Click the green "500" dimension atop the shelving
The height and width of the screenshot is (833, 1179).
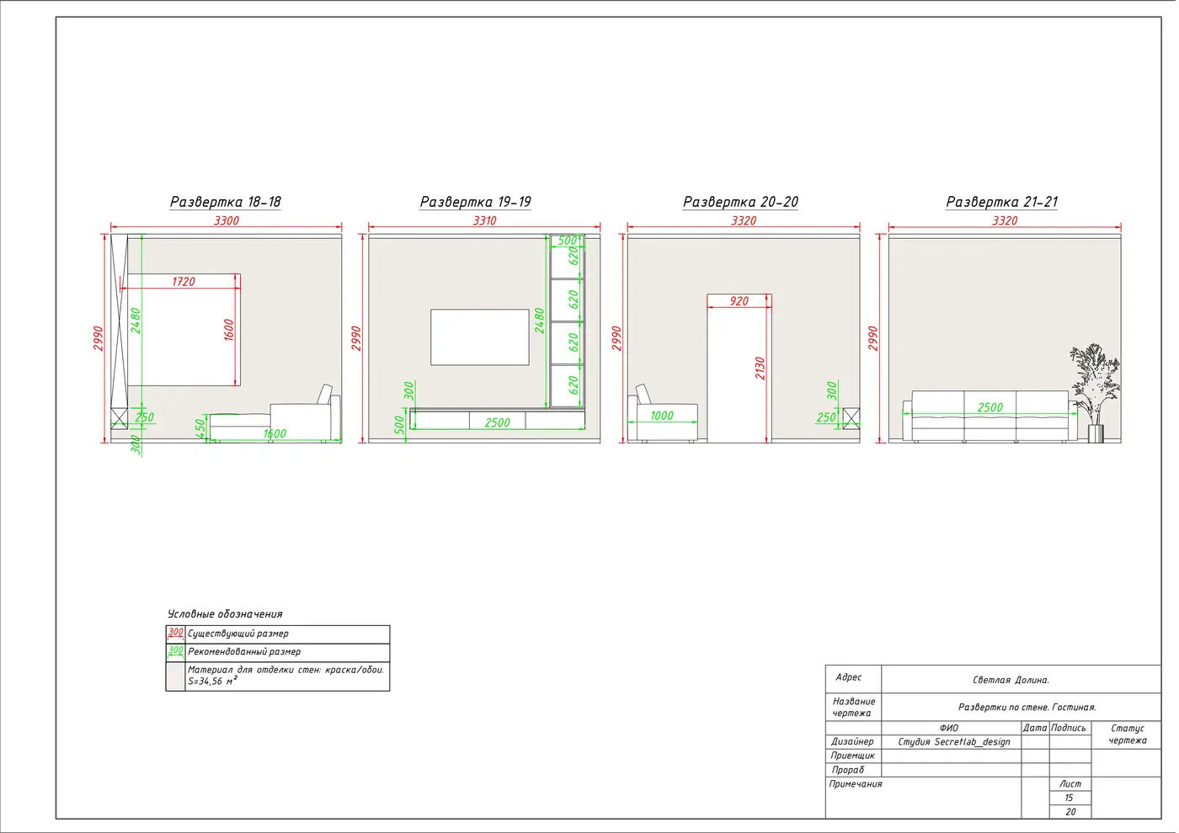(x=568, y=241)
